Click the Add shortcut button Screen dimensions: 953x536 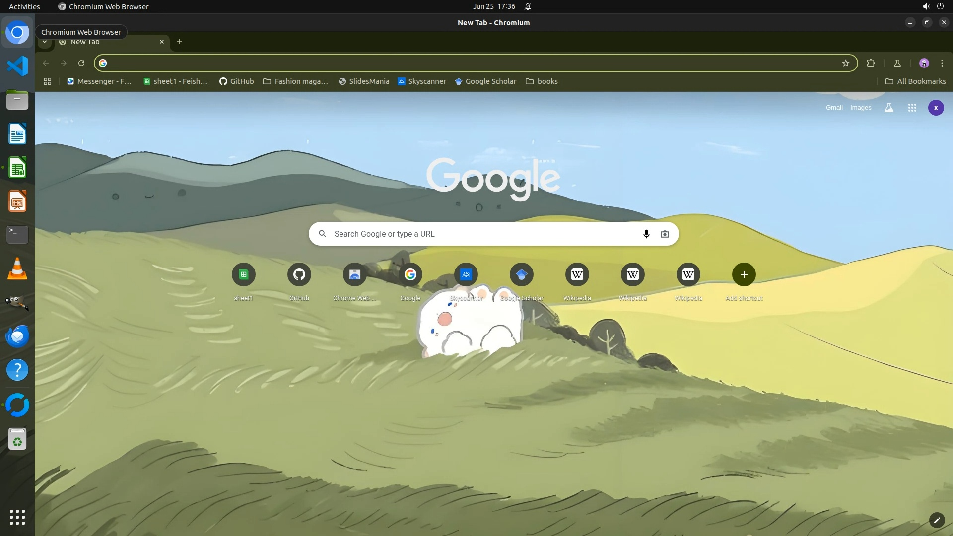pos(744,275)
